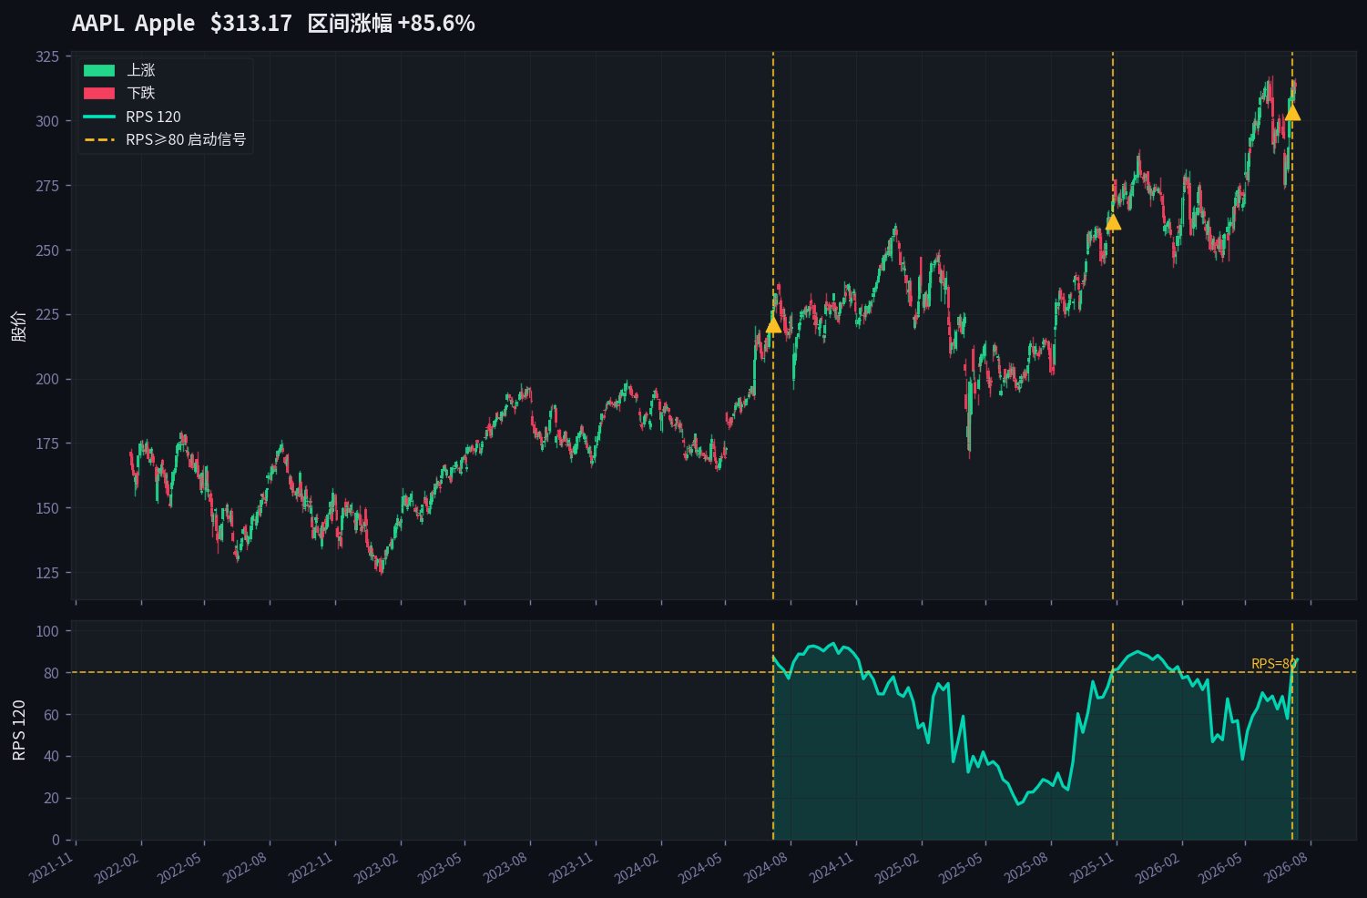
Task: Click the 2024-08 date label
Action: point(768,868)
